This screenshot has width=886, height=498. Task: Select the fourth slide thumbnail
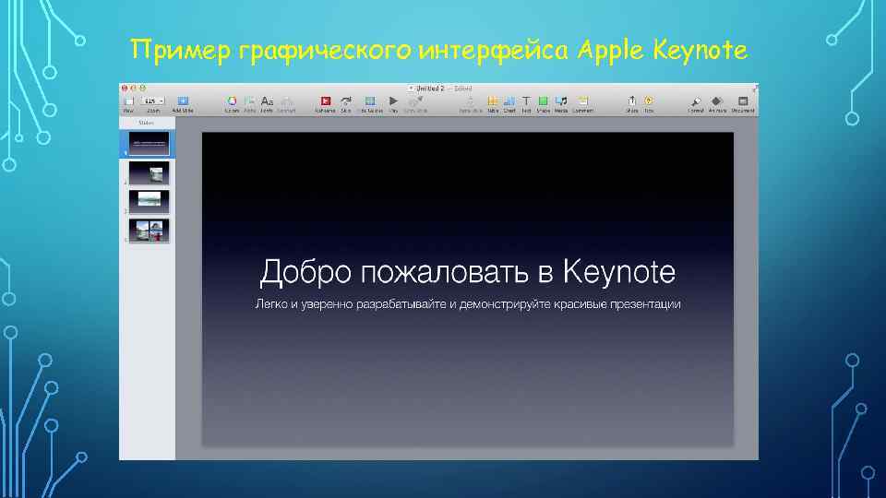[149, 231]
